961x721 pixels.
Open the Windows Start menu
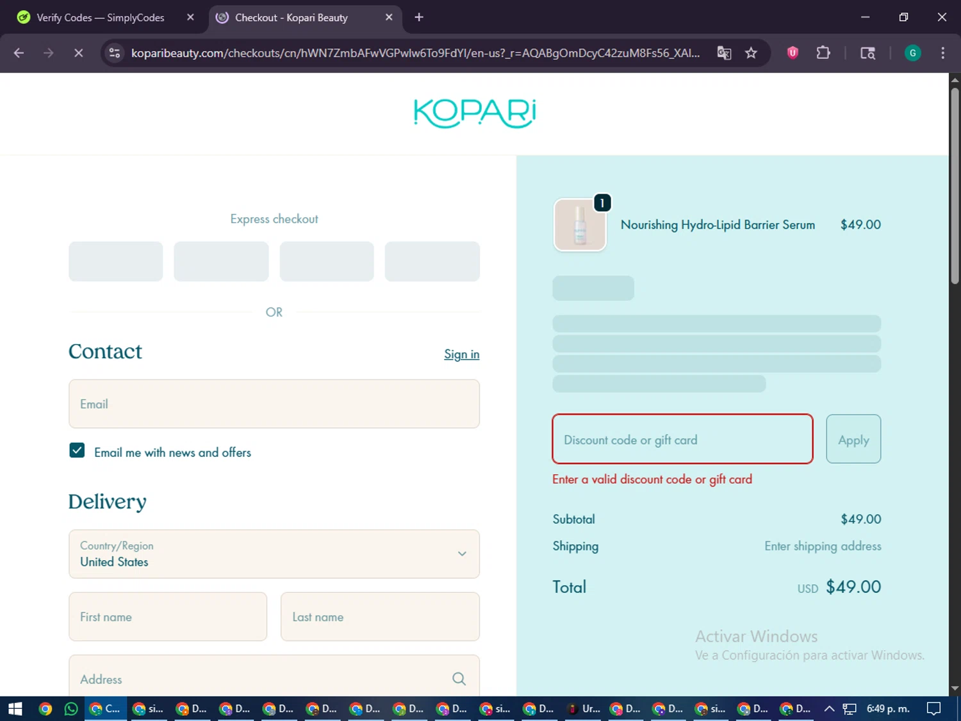click(15, 709)
